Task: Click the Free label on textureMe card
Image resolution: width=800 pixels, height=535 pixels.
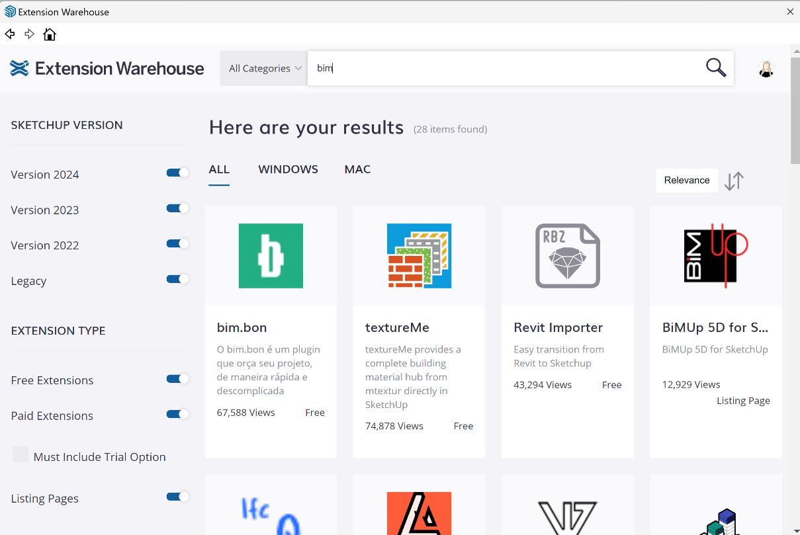Action: pos(463,427)
